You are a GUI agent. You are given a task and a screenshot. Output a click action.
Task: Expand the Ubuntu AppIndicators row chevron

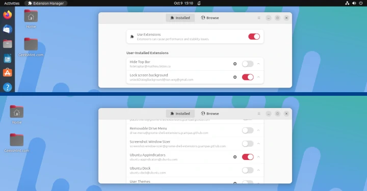[x=258, y=157]
